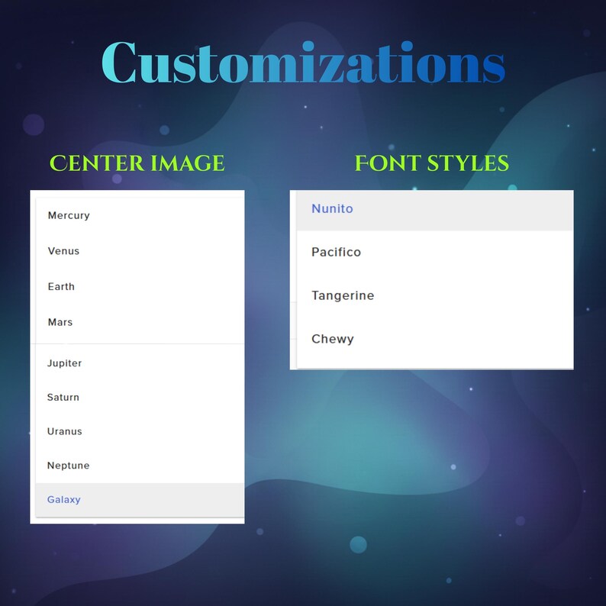Screen dimensions: 606x606
Task: Select the Mars list item
Action: tap(140, 322)
